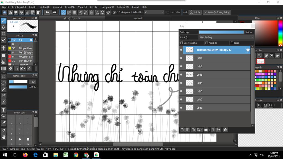Adjust the brush size slider showing 12
The image size is (283, 159).
tap(18, 82)
